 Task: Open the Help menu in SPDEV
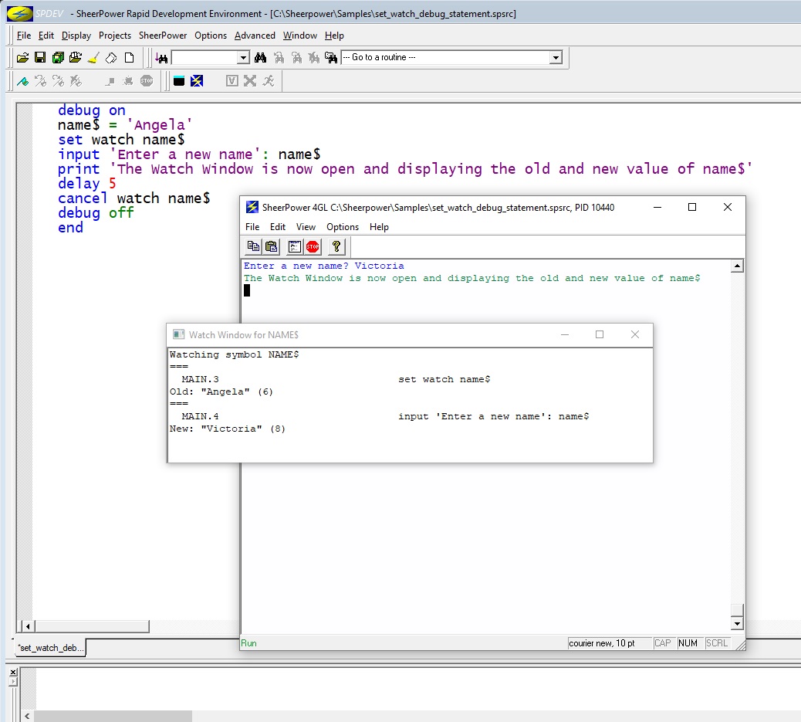334,36
